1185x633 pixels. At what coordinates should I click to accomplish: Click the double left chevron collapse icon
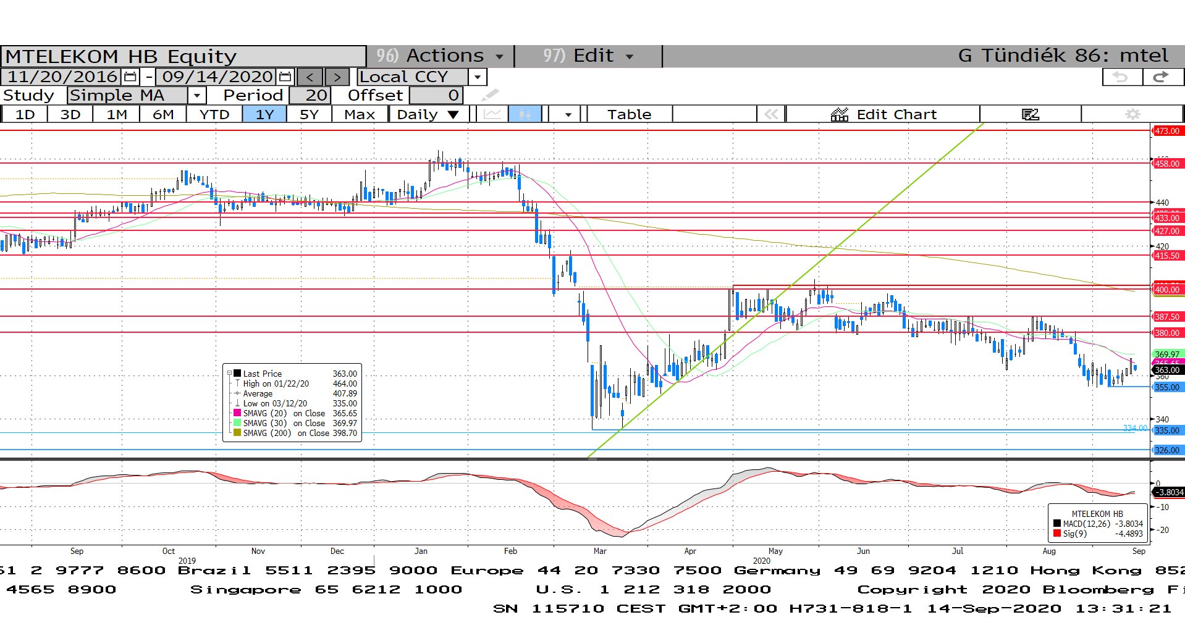point(771,114)
